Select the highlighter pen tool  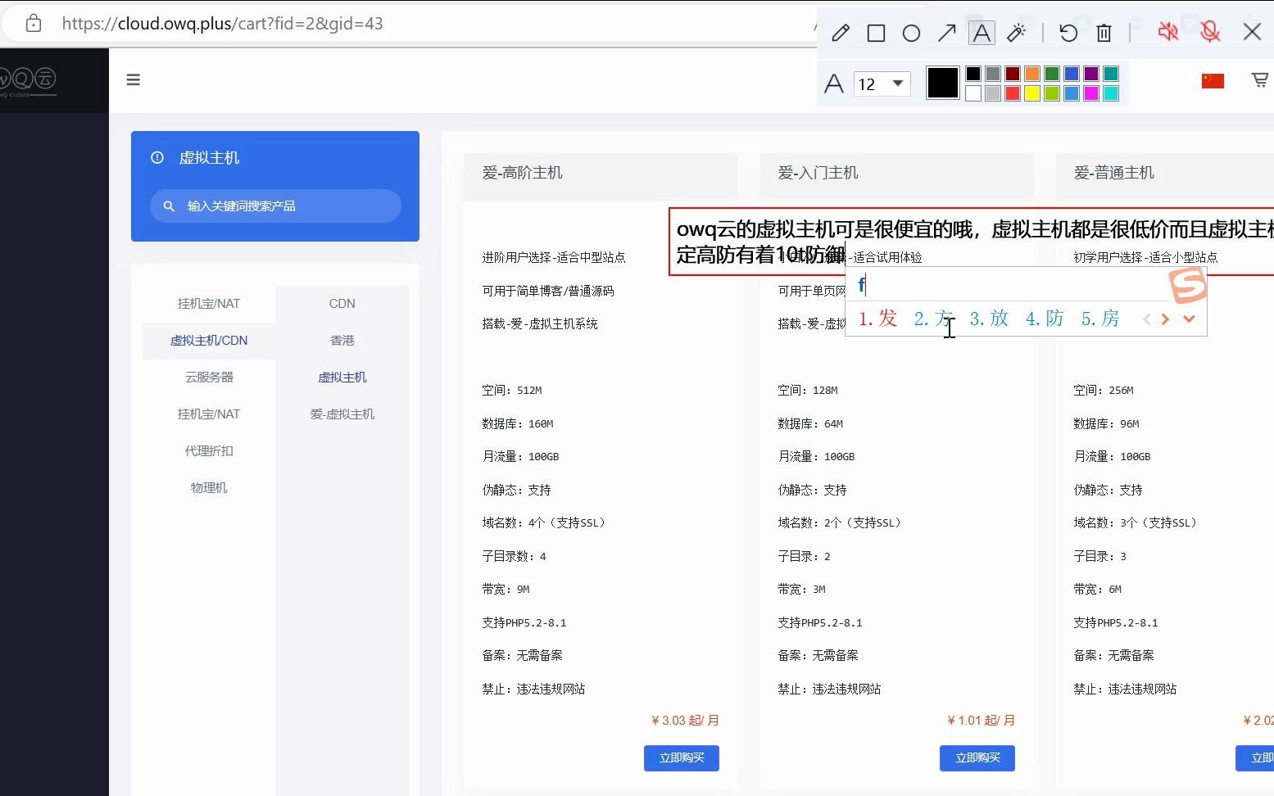click(1016, 33)
